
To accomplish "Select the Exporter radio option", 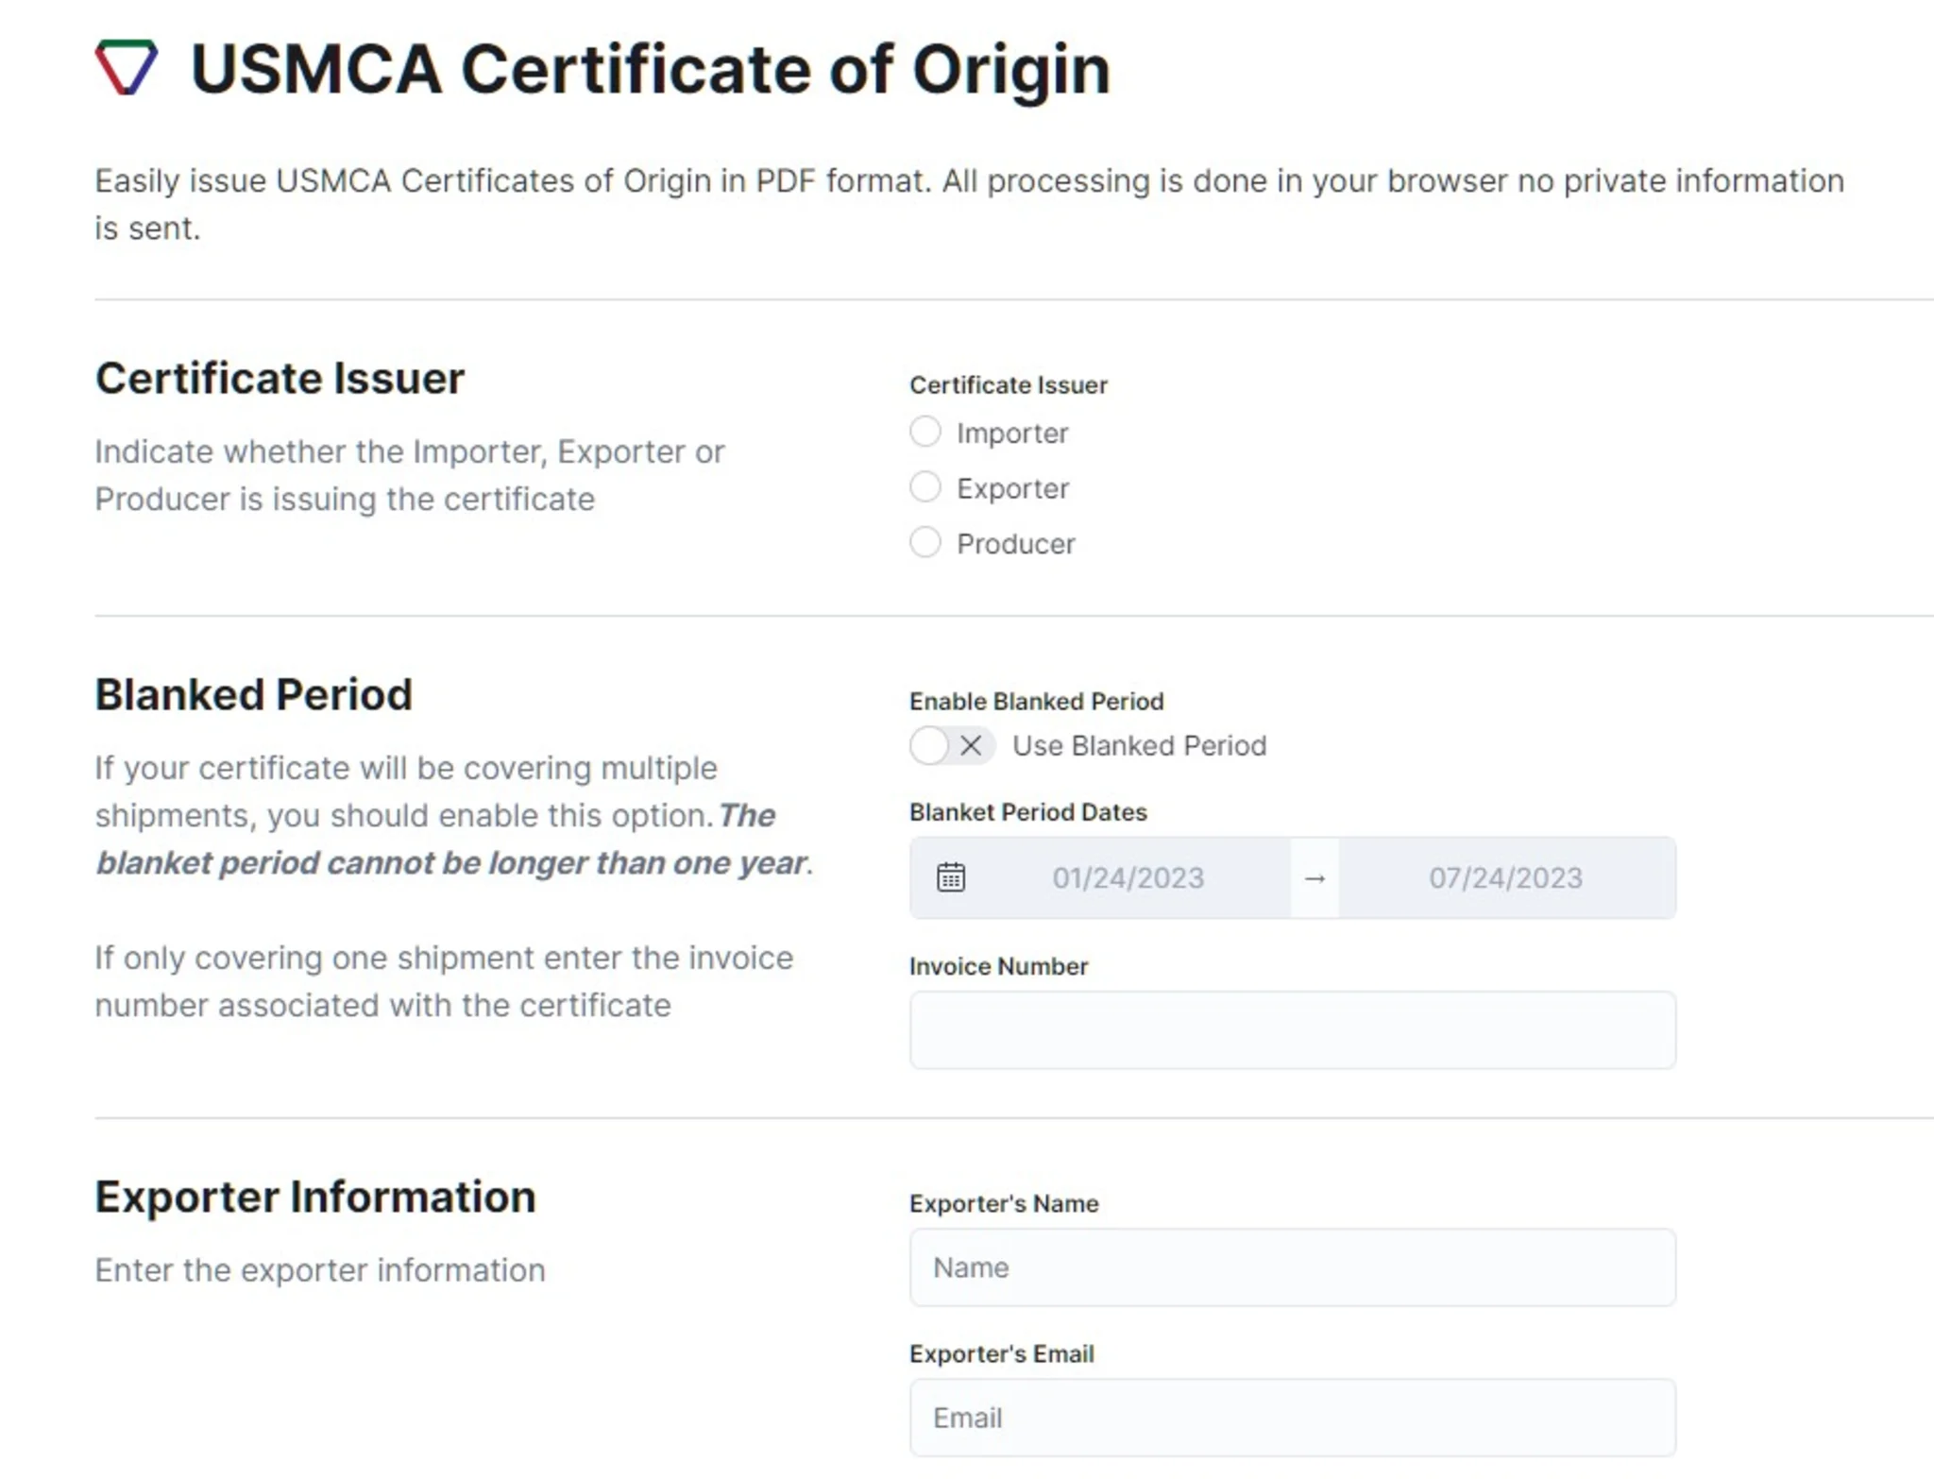I will pyautogui.click(x=925, y=487).
